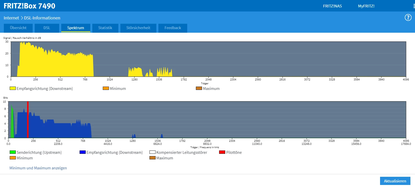This screenshot has width=415, height=187.
Task: Open the Störsicherheit tab
Action: point(138,28)
